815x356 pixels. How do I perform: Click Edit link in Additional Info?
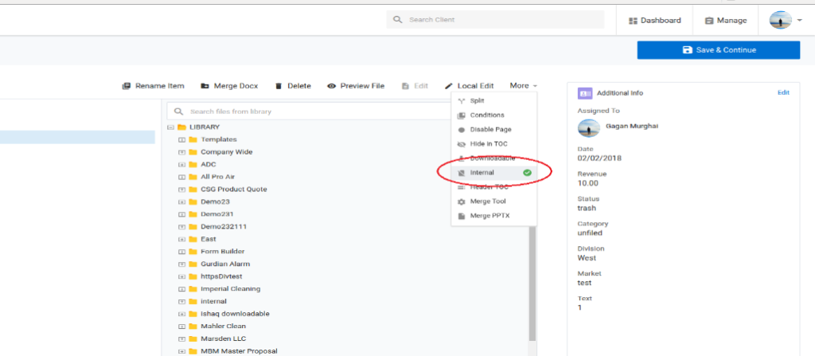point(783,93)
